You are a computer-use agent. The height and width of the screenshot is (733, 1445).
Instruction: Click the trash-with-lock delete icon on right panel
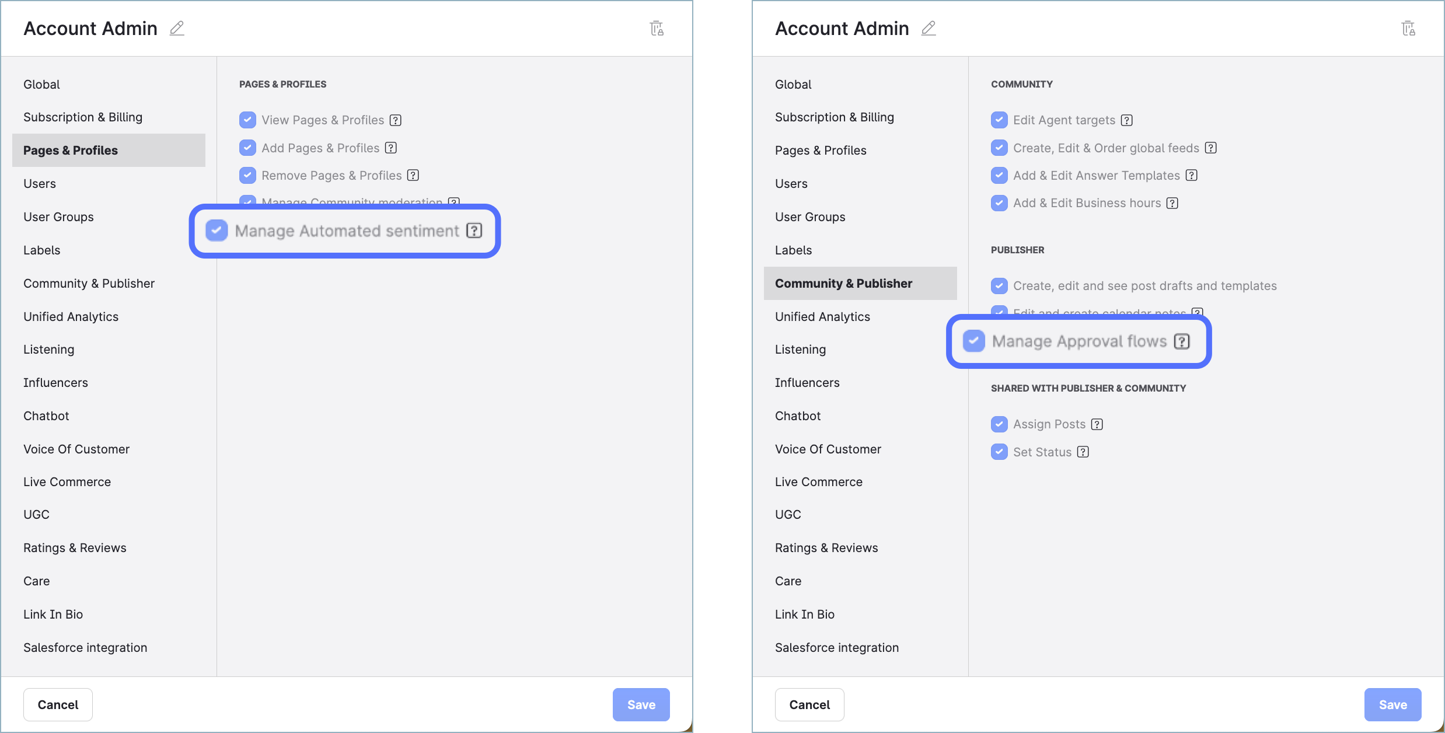tap(1409, 28)
